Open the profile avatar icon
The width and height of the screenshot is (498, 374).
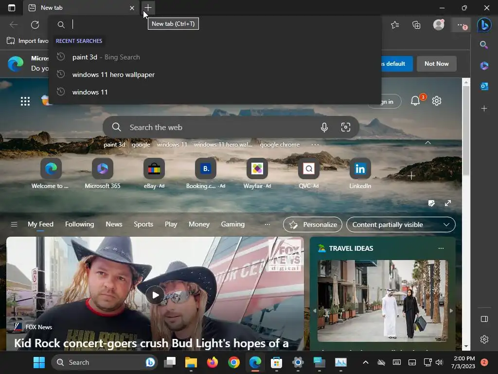pyautogui.click(x=439, y=25)
